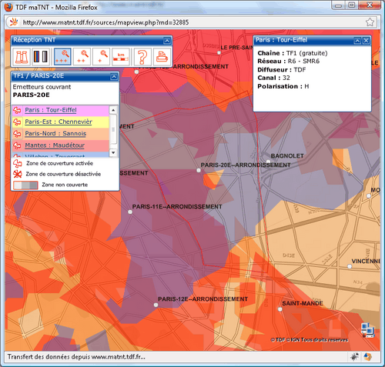Open the colored channel bars tool
The height and width of the screenshot is (367, 385).
[x=41, y=56]
